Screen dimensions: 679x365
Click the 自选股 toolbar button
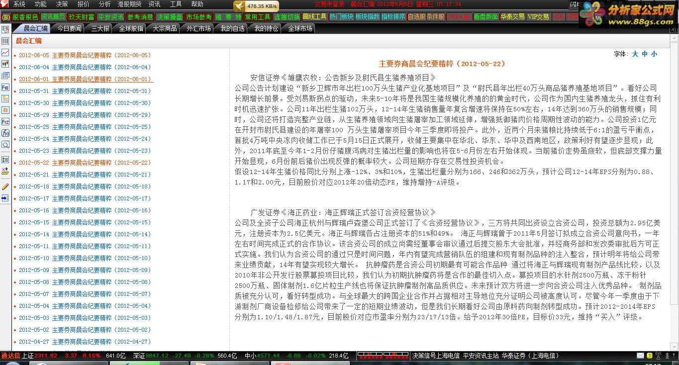(x=416, y=17)
